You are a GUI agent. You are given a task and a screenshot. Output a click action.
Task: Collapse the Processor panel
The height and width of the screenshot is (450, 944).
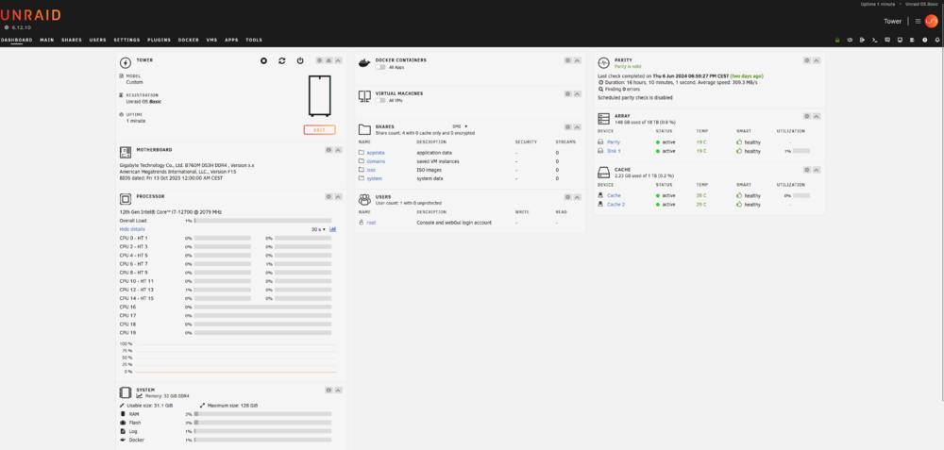(338, 197)
